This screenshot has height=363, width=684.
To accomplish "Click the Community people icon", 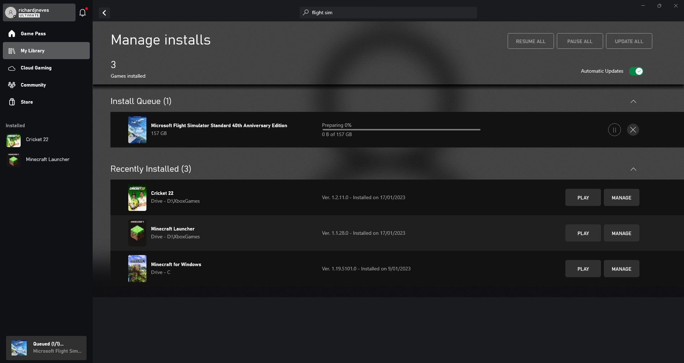I will click(12, 85).
